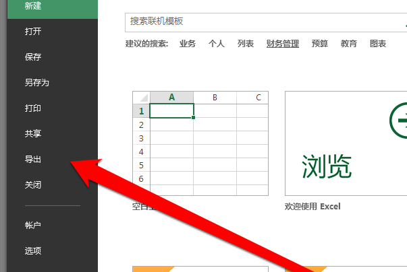This screenshot has height=272, width=407.
Task: Open 财务管理 suggested search
Action: [283, 44]
